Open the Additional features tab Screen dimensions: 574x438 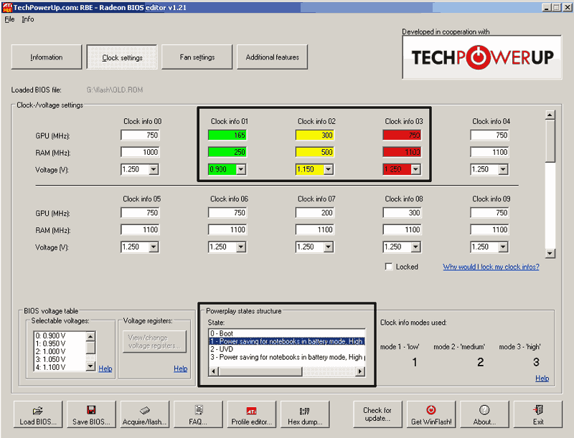click(273, 57)
